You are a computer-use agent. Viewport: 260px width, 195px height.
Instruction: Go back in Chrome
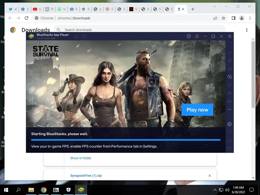[10, 18]
